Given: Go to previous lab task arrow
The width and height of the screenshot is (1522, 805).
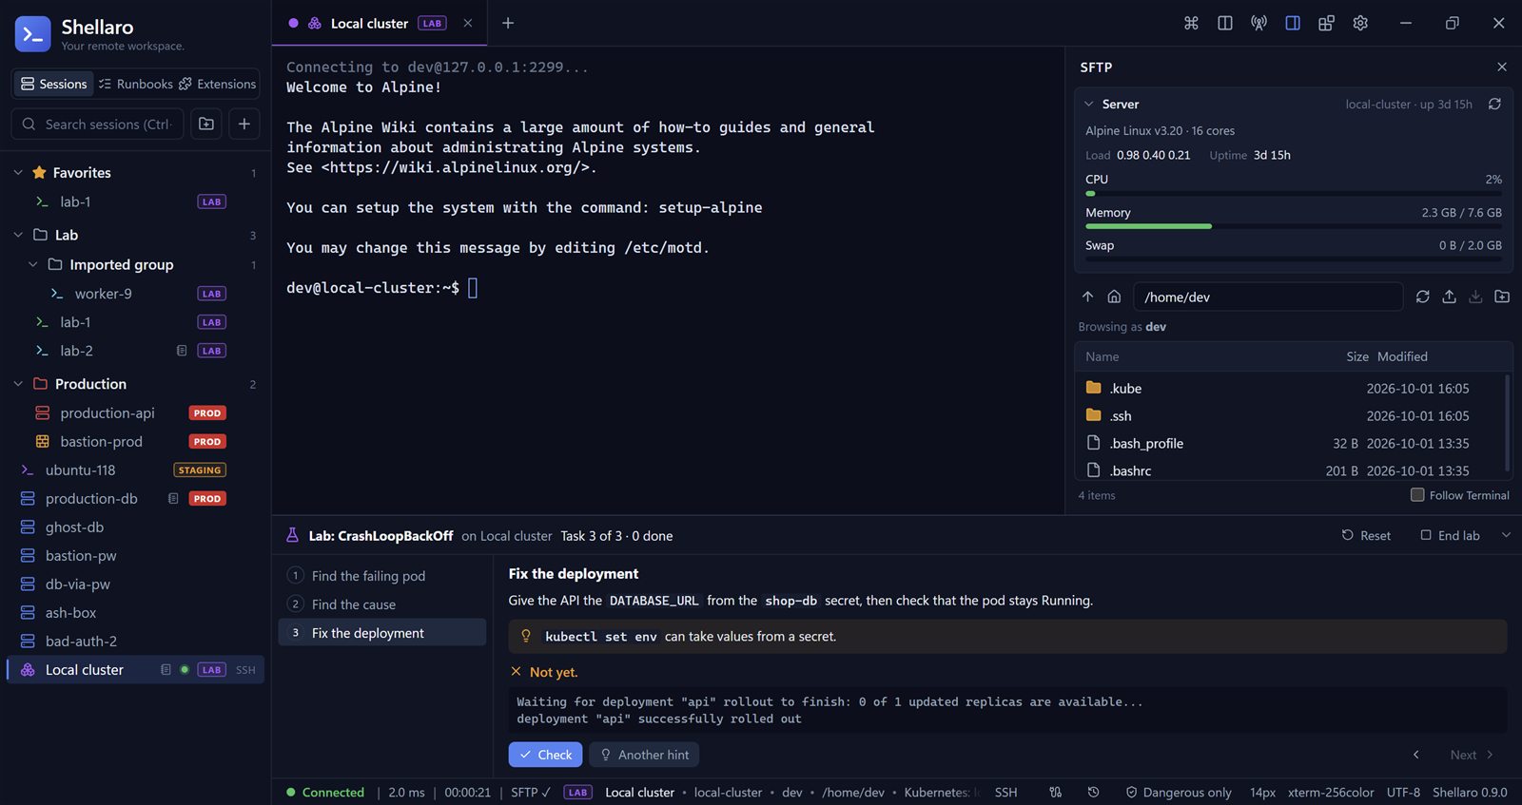Looking at the screenshot, I should (x=1415, y=755).
